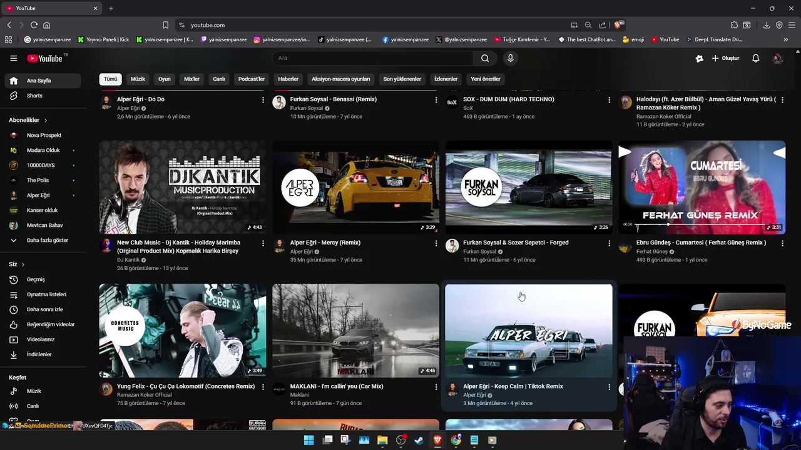Select Son yüklenenler filter chip
The height and width of the screenshot is (450, 801).
402,79
